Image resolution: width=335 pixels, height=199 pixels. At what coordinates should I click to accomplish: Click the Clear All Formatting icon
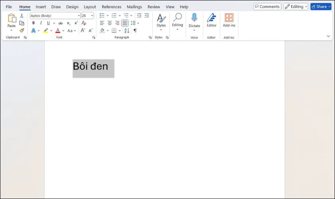[x=84, y=23]
